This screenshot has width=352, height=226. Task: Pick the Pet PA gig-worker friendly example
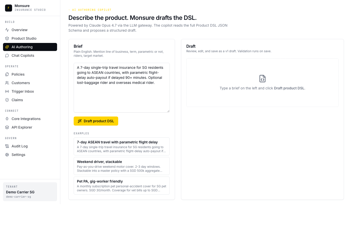tap(121, 186)
